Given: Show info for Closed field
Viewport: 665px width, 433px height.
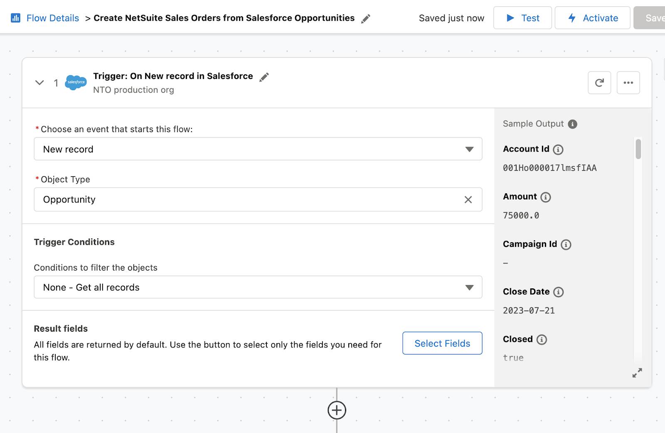Looking at the screenshot, I should point(542,340).
